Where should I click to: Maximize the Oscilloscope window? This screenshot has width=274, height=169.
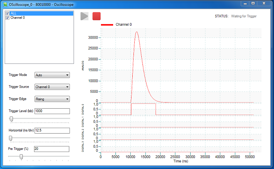click(x=253, y=3)
